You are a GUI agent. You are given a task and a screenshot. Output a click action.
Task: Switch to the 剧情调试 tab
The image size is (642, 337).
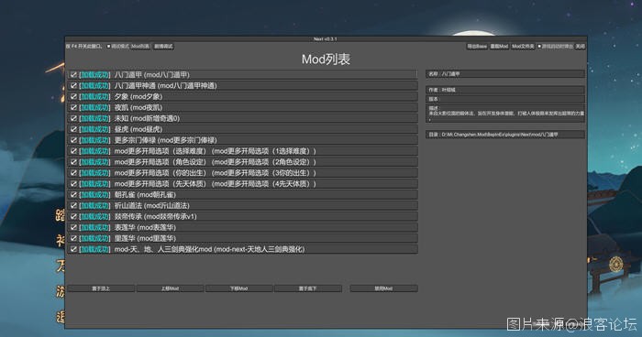tap(163, 47)
